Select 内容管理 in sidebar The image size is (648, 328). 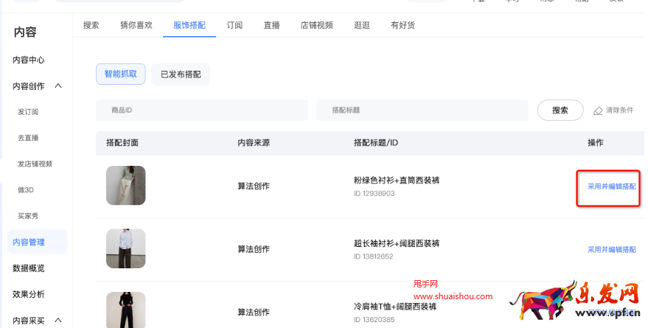(37, 242)
